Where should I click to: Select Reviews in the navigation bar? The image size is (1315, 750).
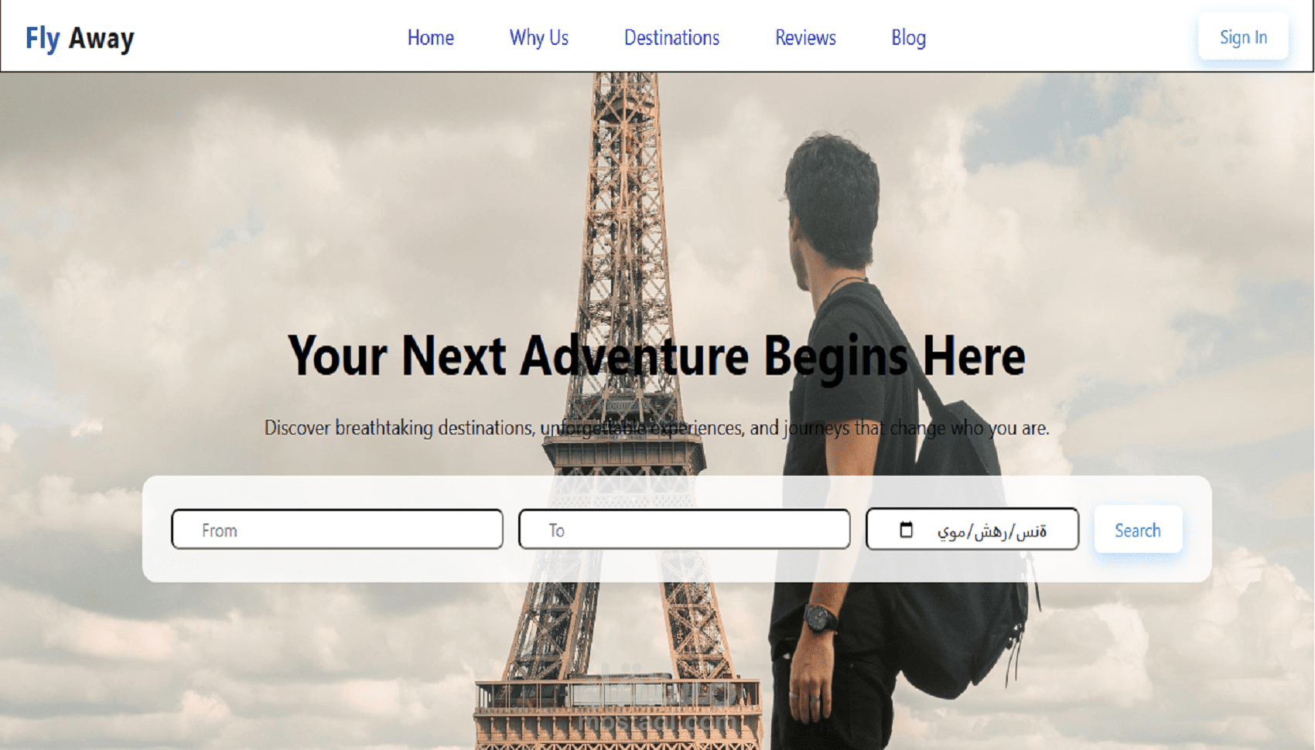(x=806, y=37)
